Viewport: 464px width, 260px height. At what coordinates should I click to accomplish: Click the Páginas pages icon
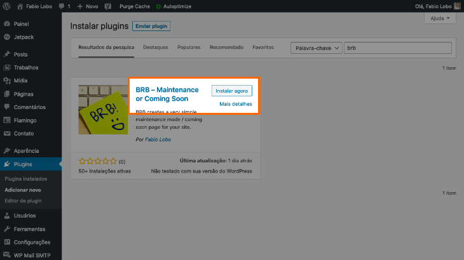pyautogui.click(x=7, y=94)
